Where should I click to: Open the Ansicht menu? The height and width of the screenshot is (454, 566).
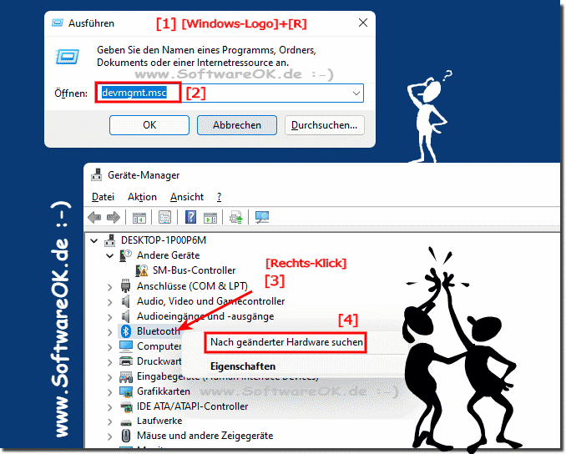[x=187, y=197]
